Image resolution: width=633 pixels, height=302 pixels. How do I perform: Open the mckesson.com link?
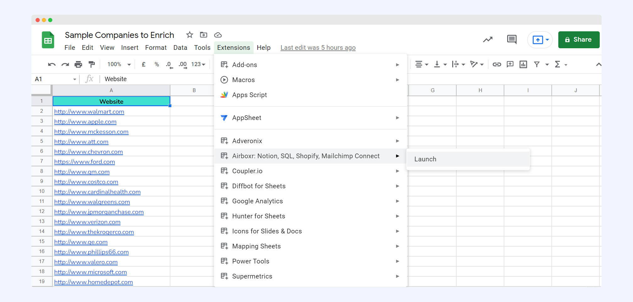tap(91, 132)
